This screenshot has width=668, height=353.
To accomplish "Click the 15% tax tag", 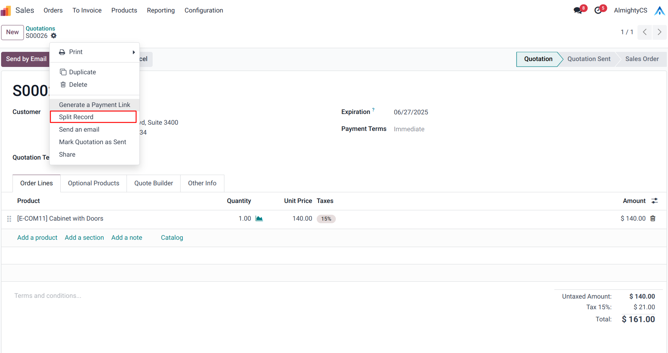I will 326,219.
